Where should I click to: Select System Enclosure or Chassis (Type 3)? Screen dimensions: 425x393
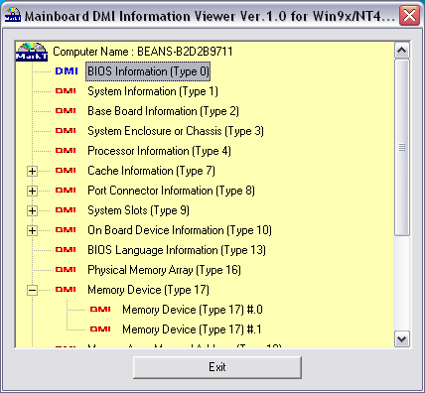click(176, 131)
